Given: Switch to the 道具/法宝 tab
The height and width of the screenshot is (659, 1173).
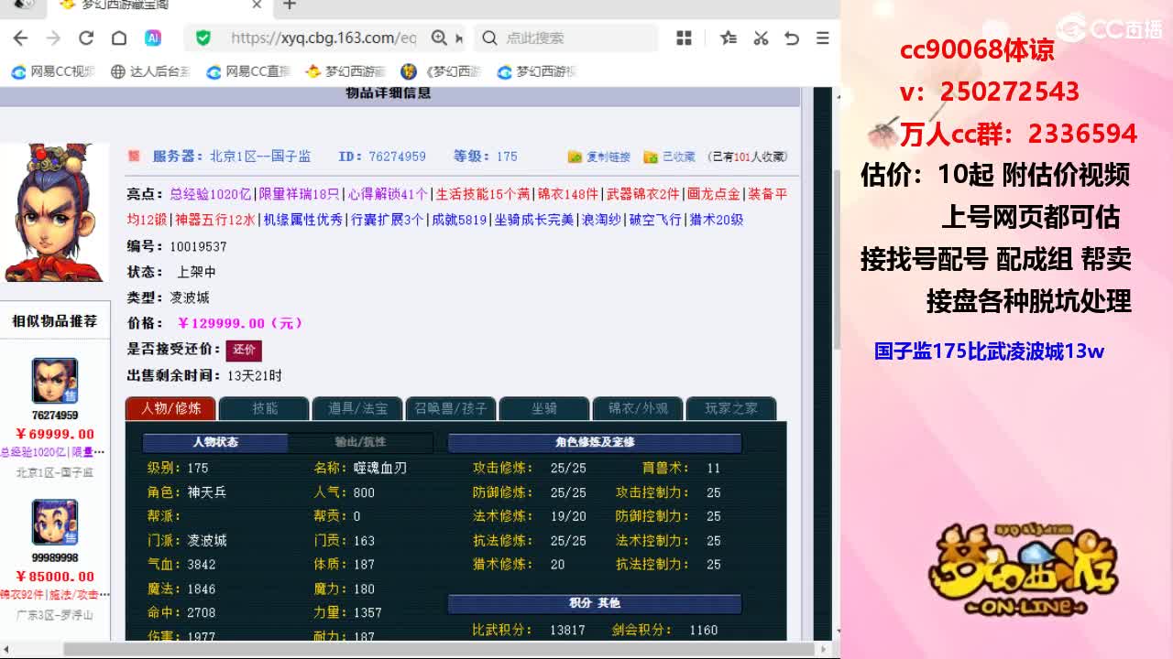Looking at the screenshot, I should click(357, 408).
